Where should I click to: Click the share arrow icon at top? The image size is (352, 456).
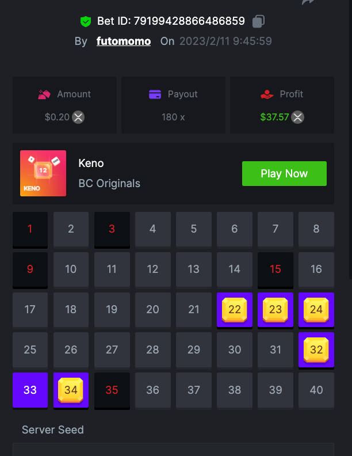point(308,2)
